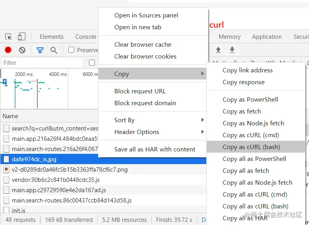Switch to the Elements tab

pyautogui.click(x=52, y=37)
